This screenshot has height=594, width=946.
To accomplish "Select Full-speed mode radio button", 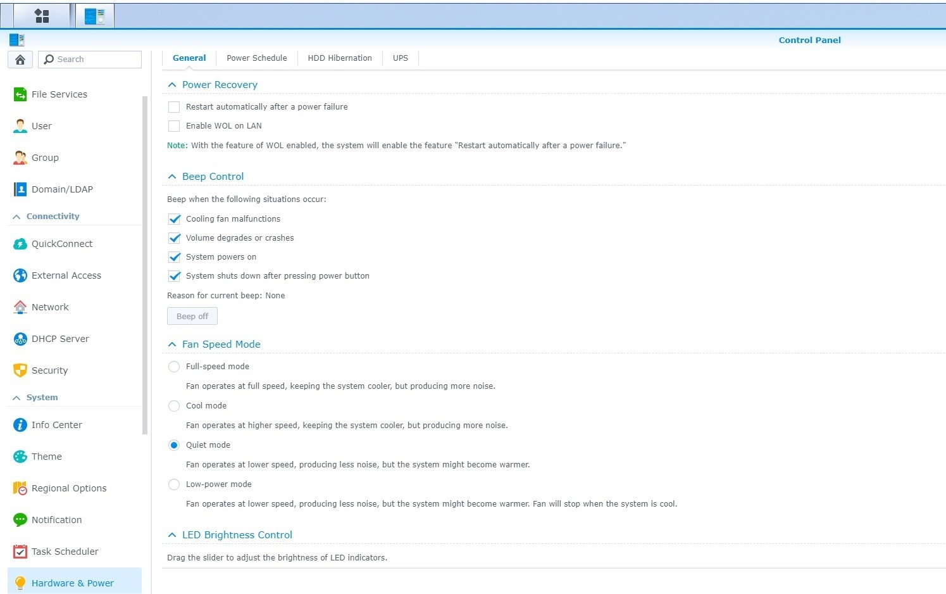I will coord(174,367).
